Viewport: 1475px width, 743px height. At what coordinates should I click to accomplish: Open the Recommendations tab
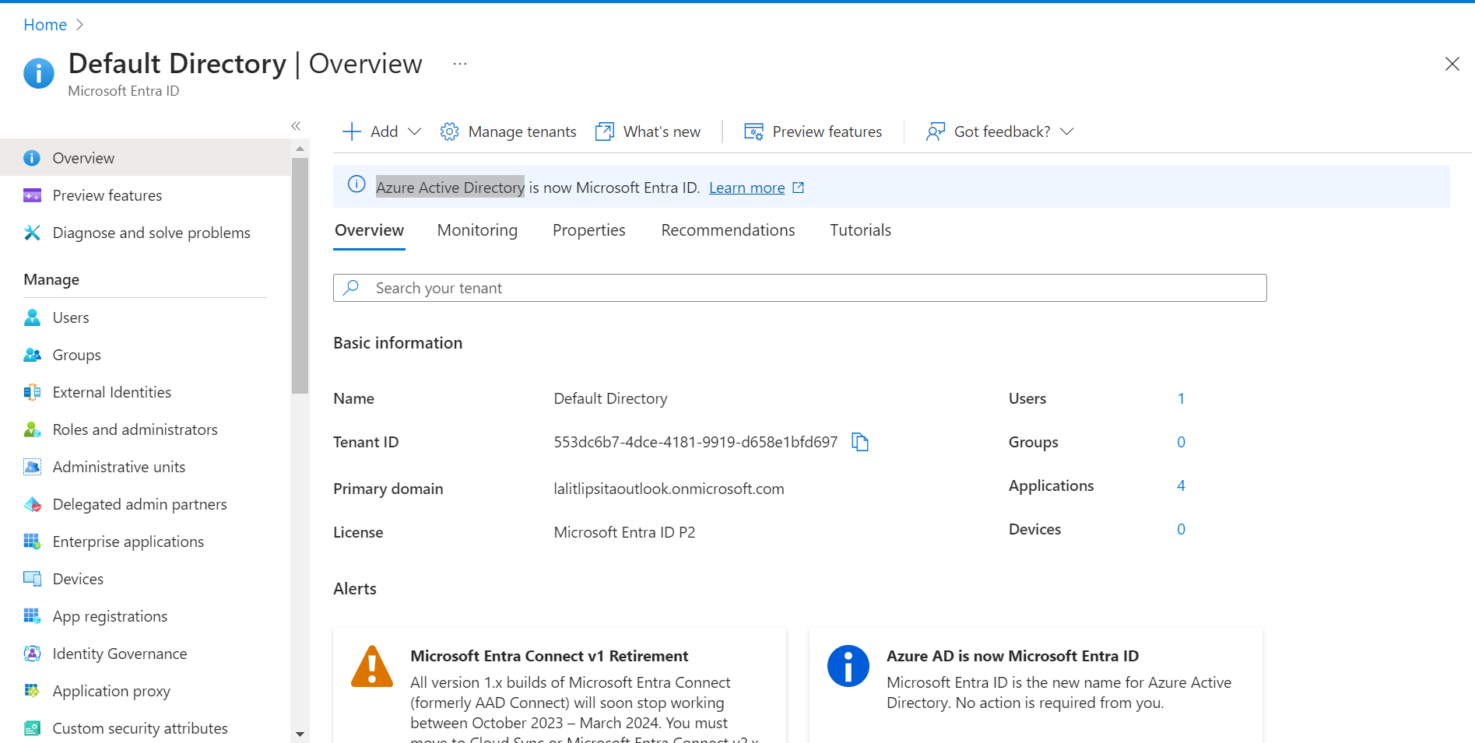[x=728, y=230]
